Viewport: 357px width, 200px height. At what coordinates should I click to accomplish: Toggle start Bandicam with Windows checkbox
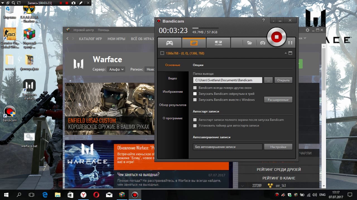195,100
